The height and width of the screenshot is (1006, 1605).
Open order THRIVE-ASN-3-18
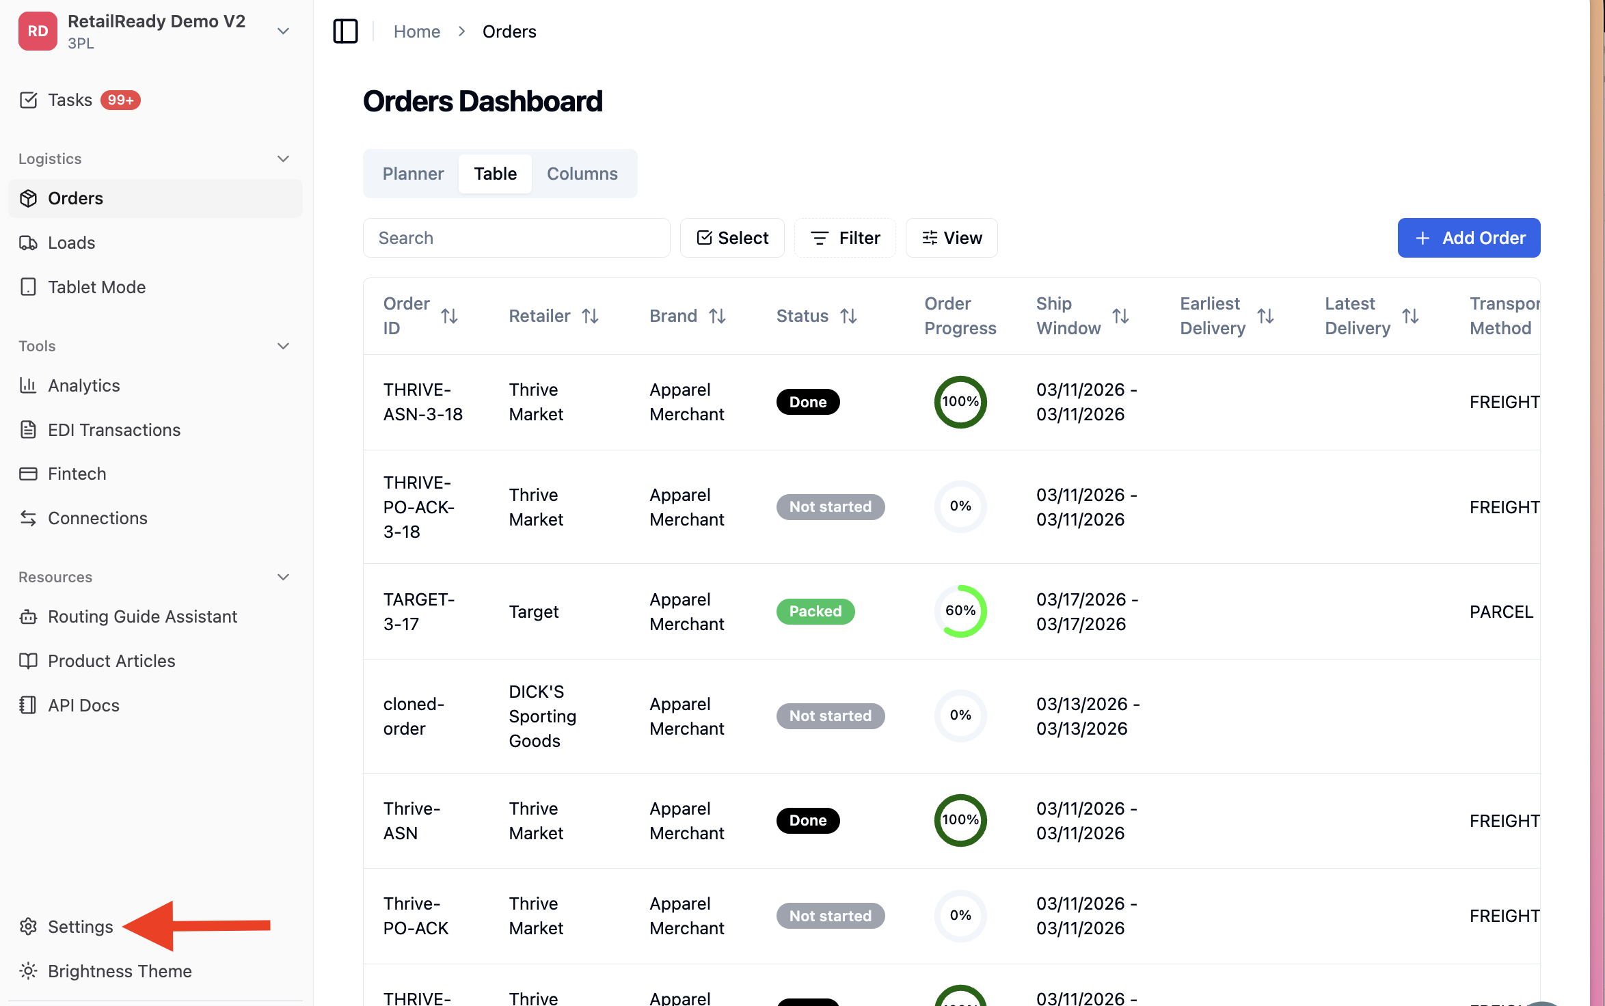(423, 402)
